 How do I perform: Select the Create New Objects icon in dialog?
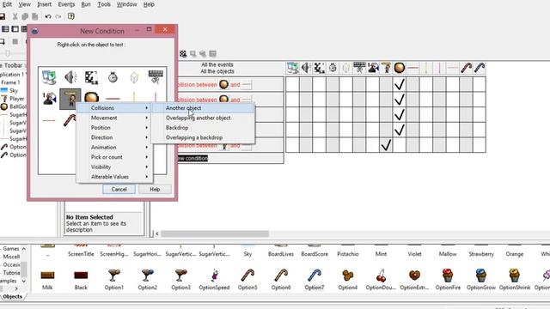pos(134,77)
